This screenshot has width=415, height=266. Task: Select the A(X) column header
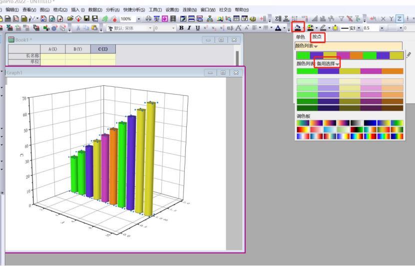point(52,49)
